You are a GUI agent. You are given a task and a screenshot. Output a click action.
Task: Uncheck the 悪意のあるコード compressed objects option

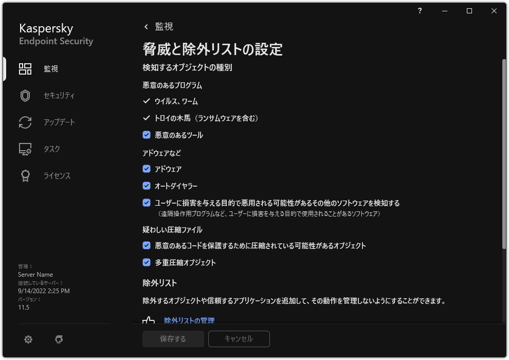point(147,245)
